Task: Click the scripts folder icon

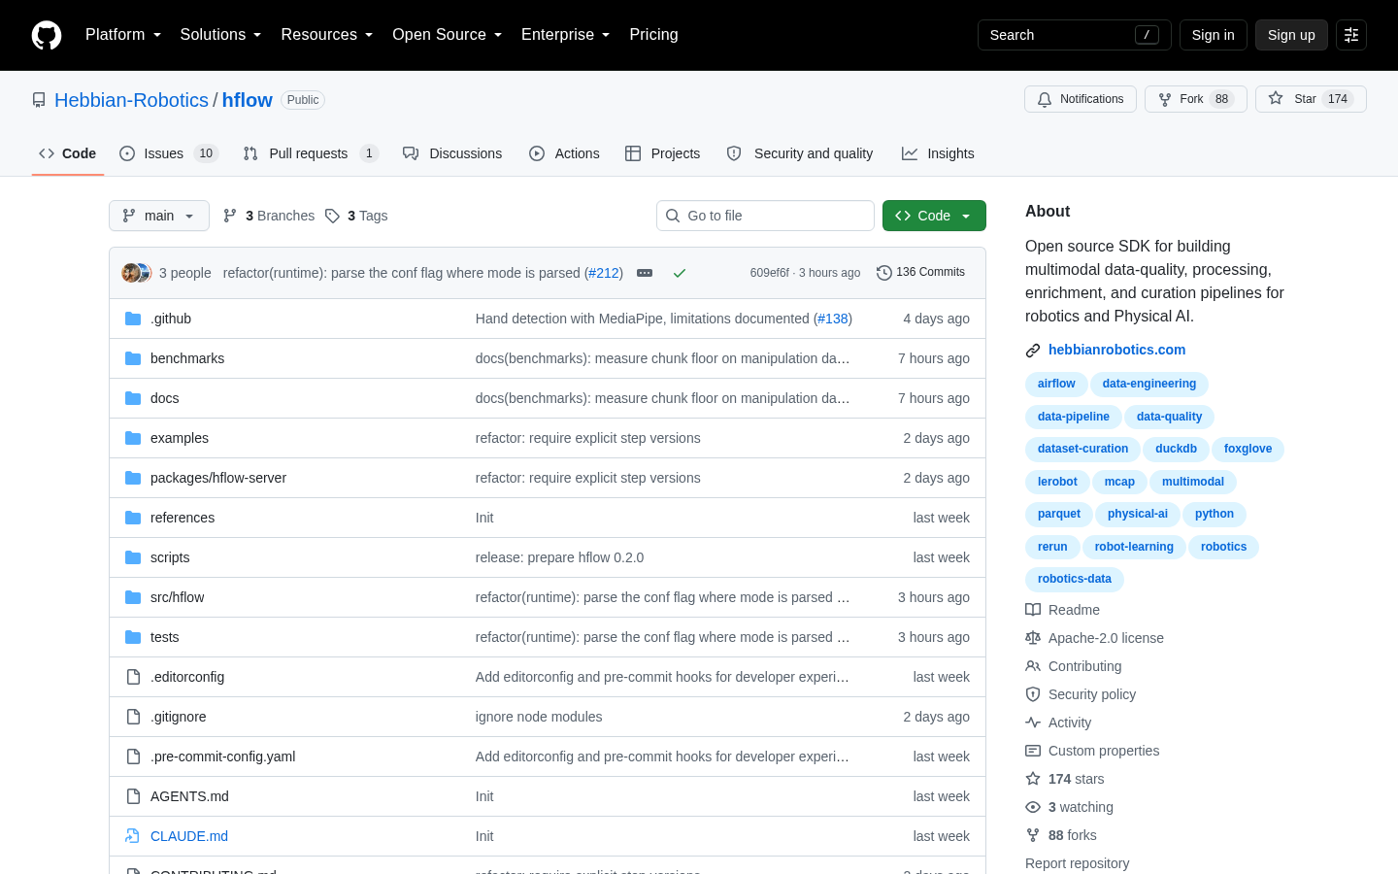Action: click(133, 557)
